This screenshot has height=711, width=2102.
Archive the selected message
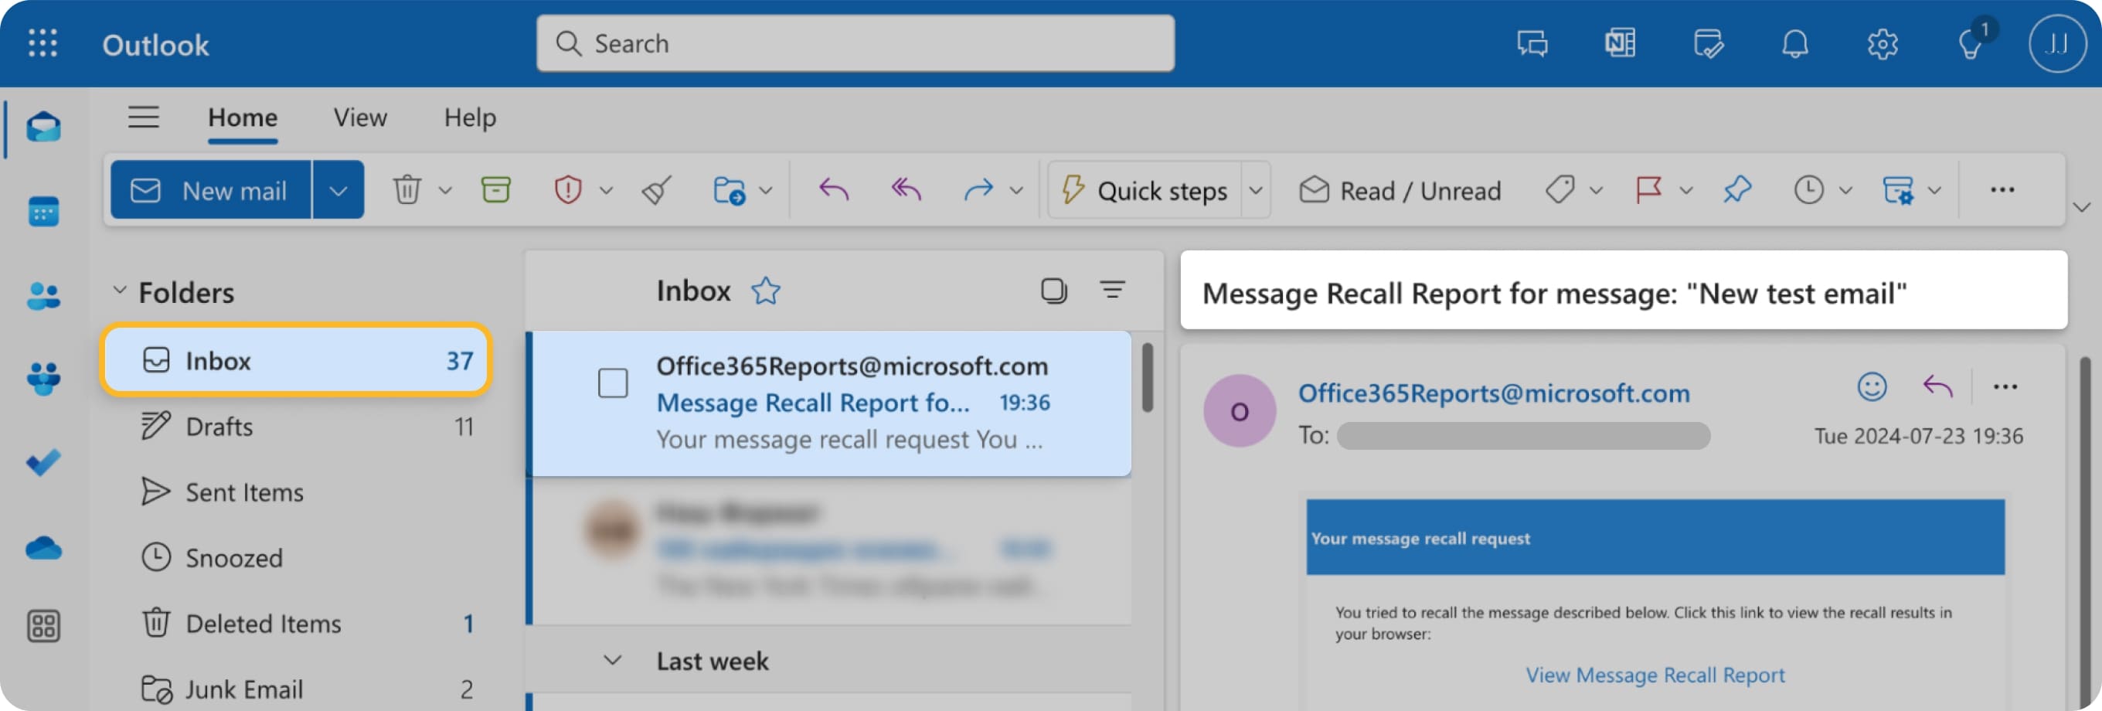pyautogui.click(x=497, y=189)
